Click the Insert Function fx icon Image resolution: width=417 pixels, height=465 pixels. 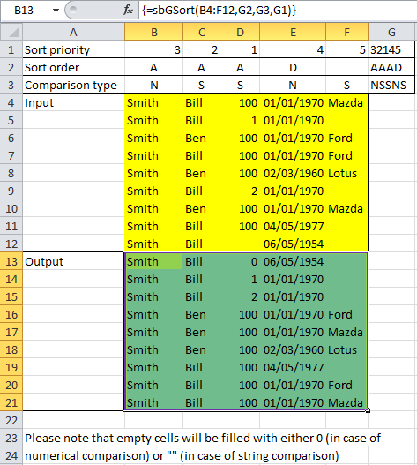pos(128,10)
